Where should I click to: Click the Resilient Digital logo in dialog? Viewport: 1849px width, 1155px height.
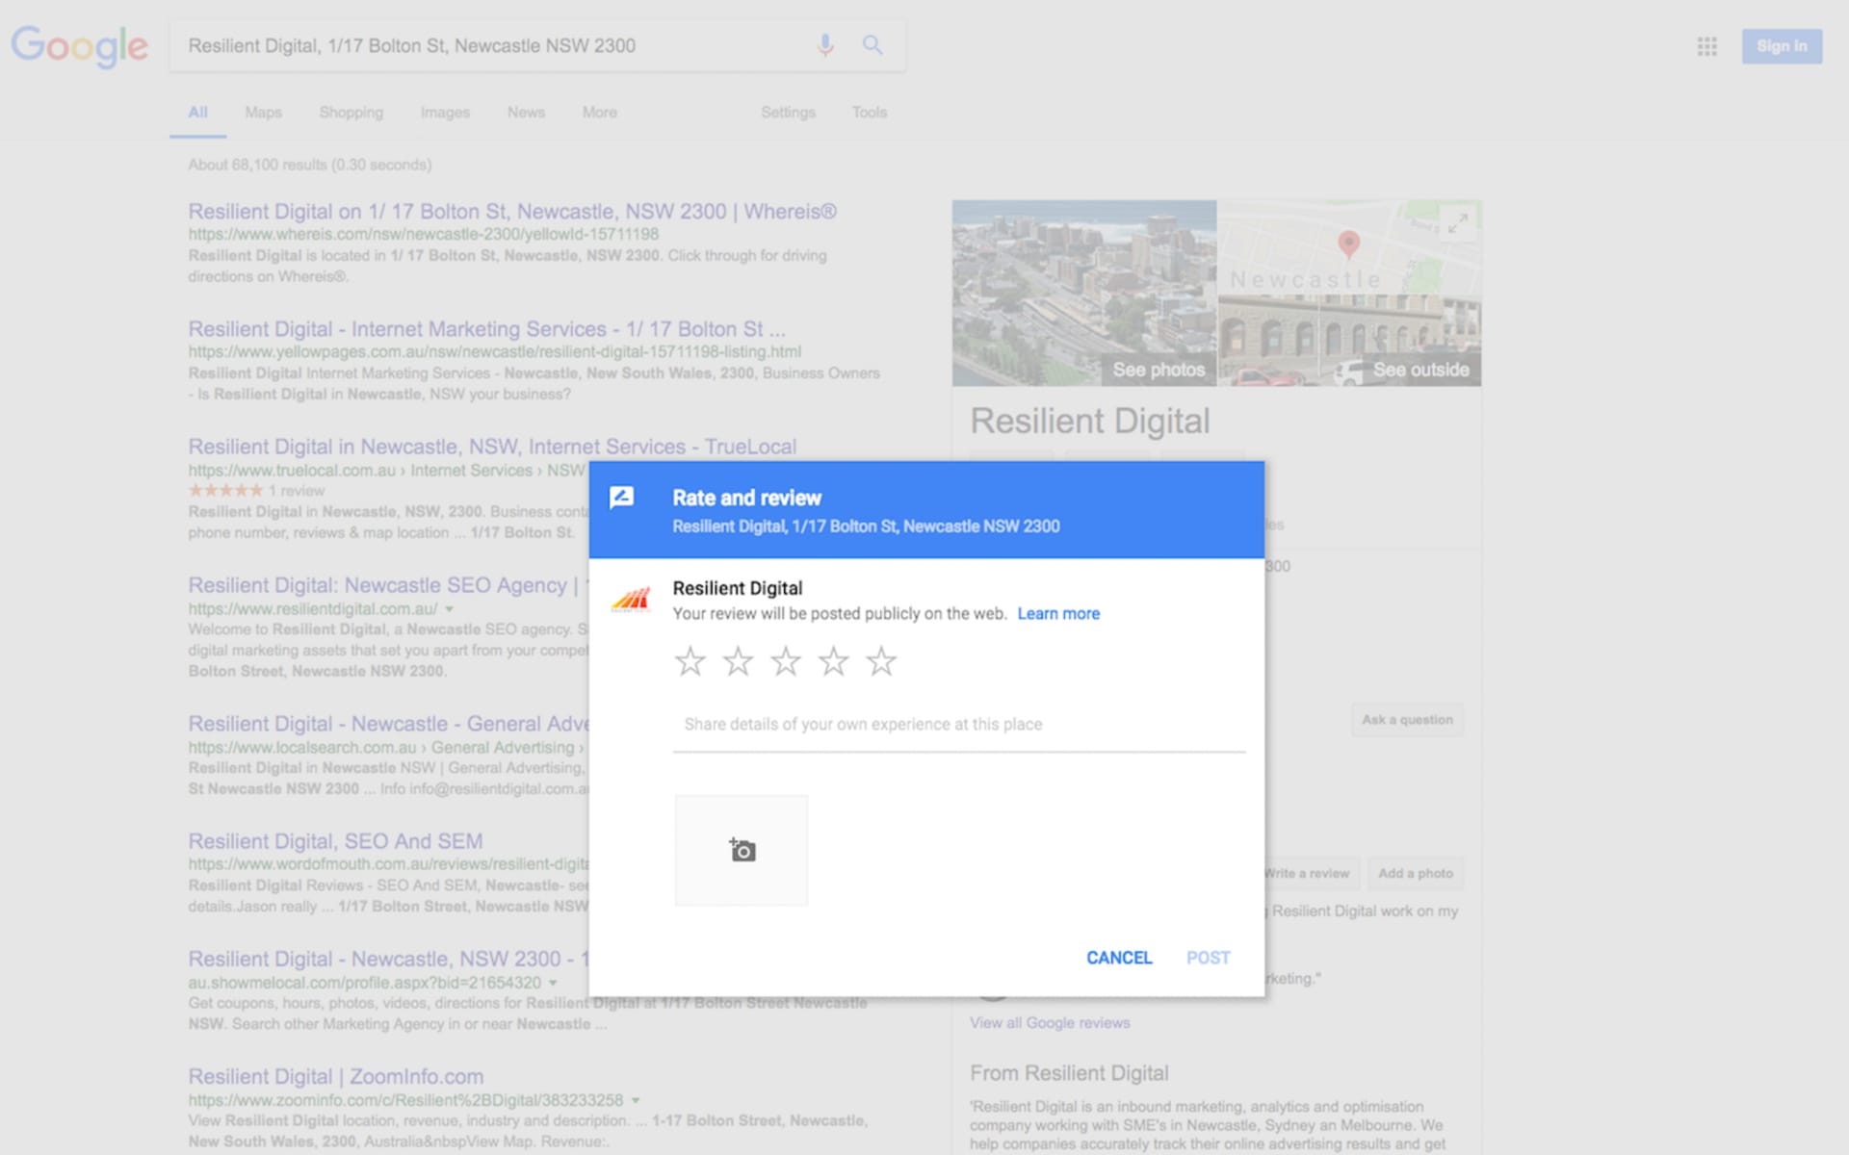tap(631, 600)
